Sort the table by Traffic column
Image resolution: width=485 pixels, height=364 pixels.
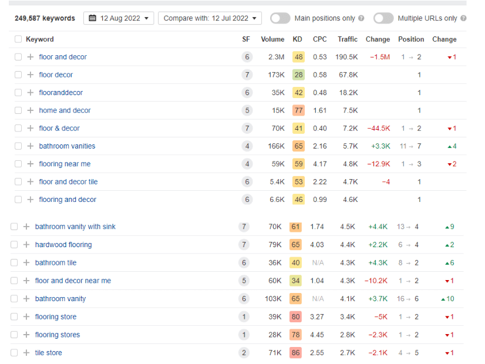click(x=348, y=39)
